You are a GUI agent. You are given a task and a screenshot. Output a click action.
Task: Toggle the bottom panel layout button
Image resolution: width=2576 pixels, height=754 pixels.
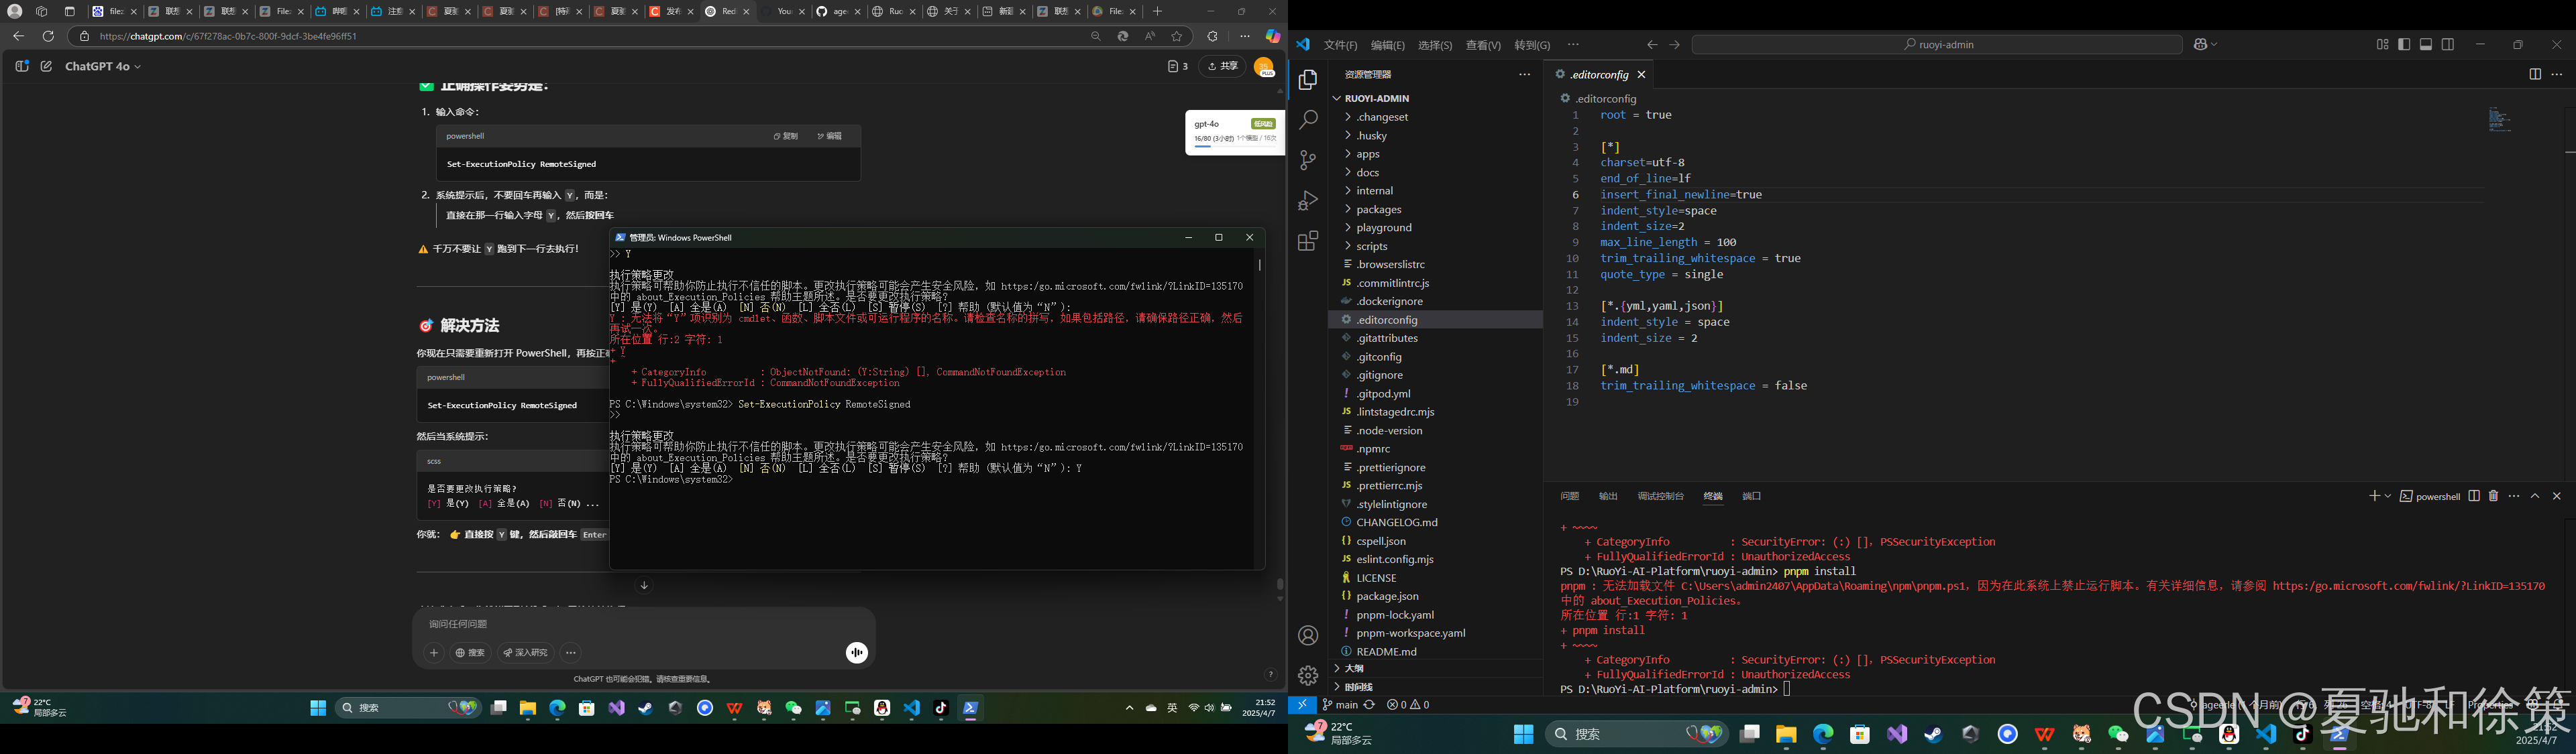(x=2426, y=44)
